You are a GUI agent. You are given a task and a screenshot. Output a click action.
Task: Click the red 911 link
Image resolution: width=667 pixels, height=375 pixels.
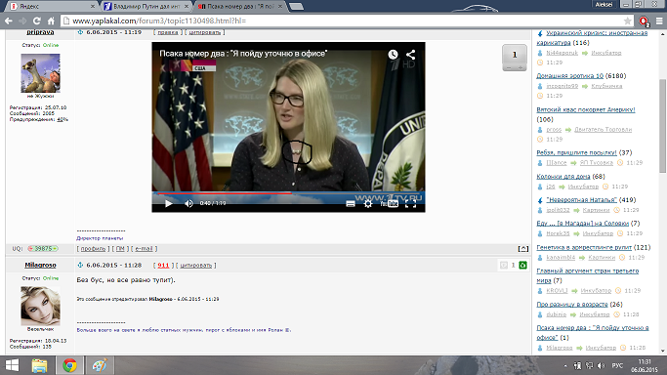(x=163, y=266)
